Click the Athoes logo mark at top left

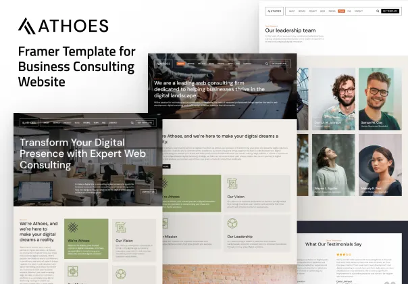click(x=28, y=26)
